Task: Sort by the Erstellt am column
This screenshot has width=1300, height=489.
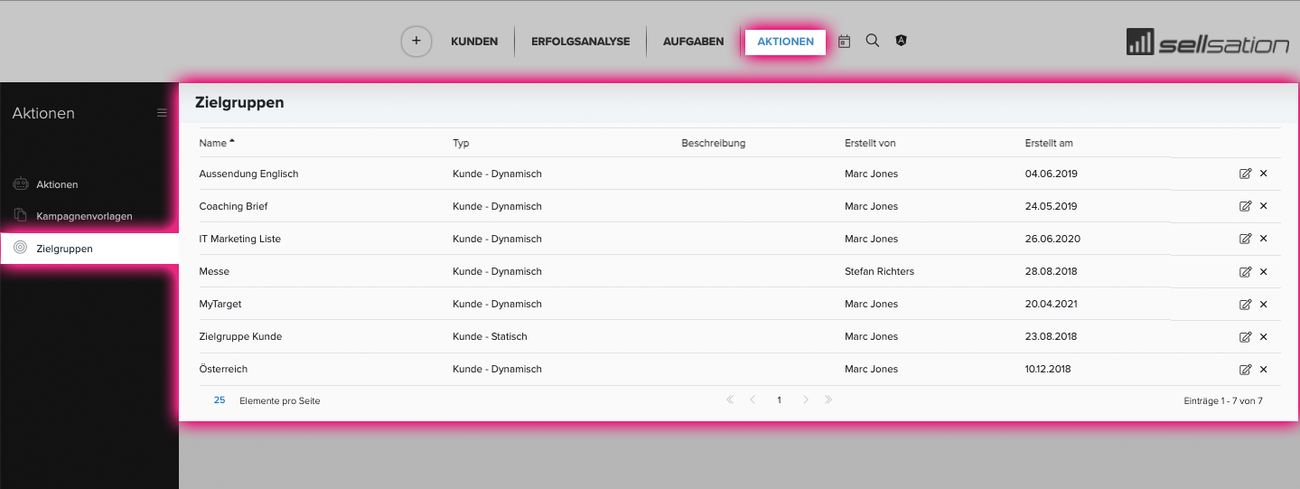Action: click(1049, 143)
